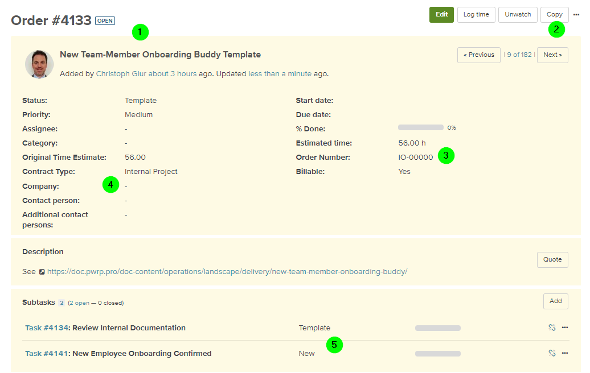Open the more actions ellipsis beside Copy

tap(576, 15)
